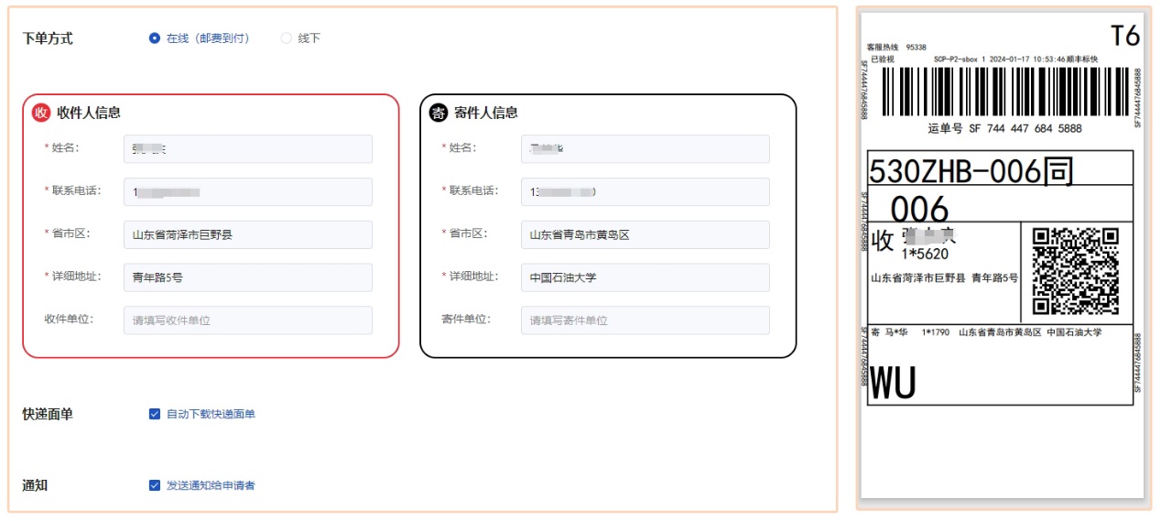
Task: Click the large WU mark on waybill
Action: [893, 383]
